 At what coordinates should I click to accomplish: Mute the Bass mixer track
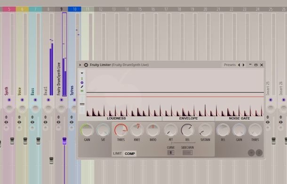tap(35, 100)
